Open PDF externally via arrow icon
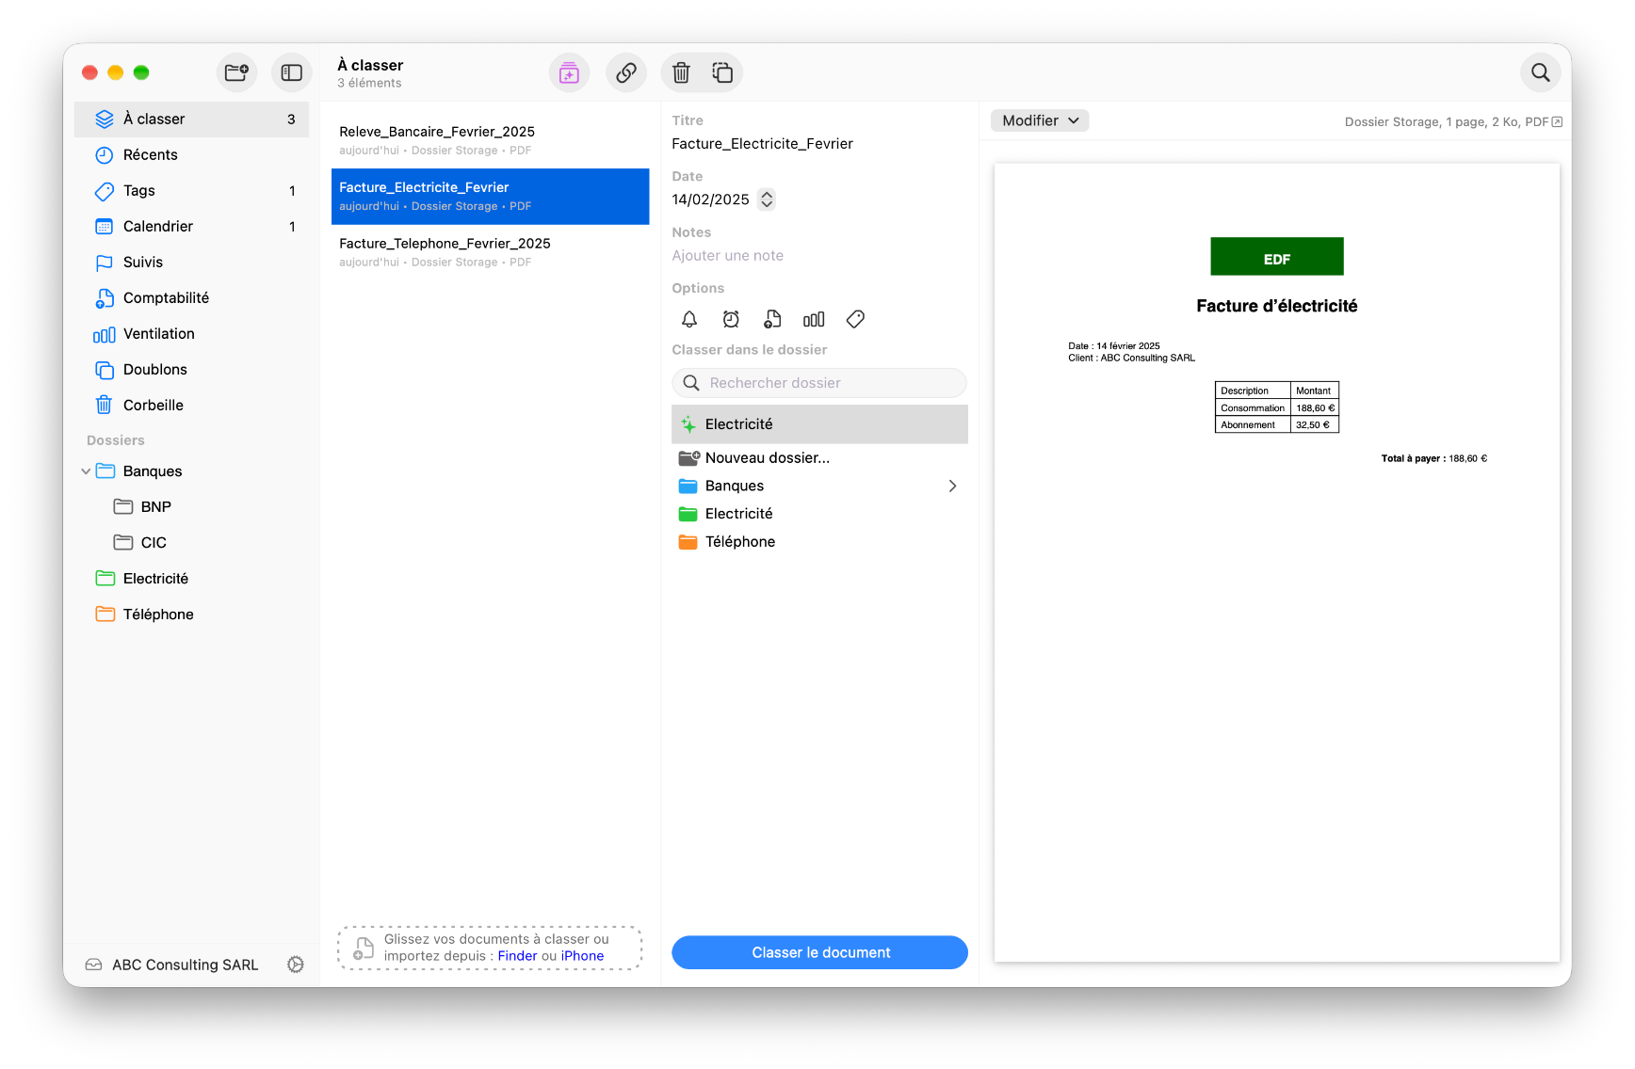This screenshot has height=1069, width=1635. (x=1557, y=121)
